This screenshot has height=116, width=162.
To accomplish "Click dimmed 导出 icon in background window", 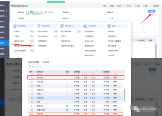I will point(136,64).
